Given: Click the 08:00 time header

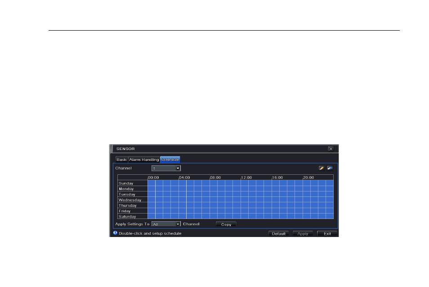Looking at the screenshot, I should tap(215, 178).
